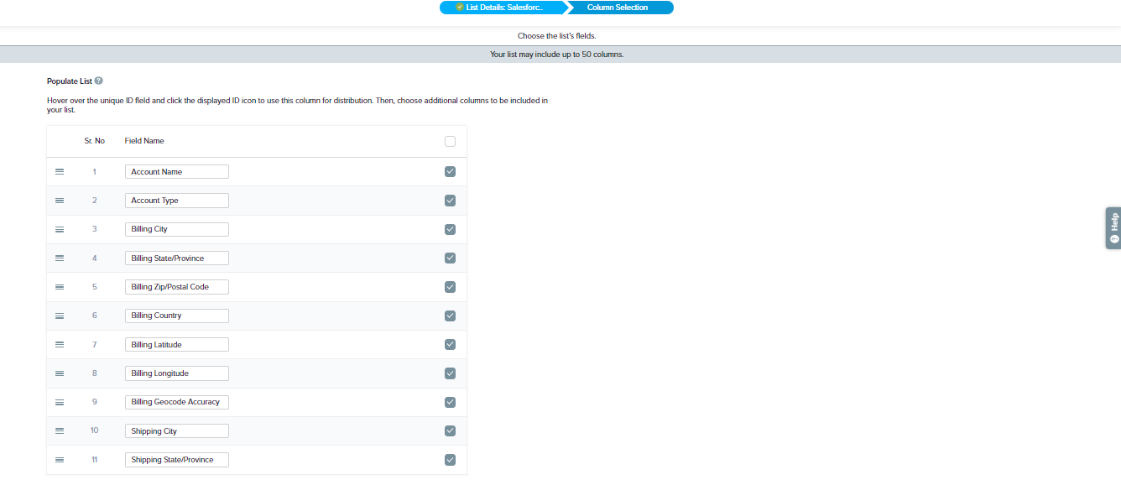This screenshot has width=1121, height=480.
Task: Select the Column Selection step tab
Action: click(618, 8)
